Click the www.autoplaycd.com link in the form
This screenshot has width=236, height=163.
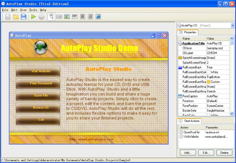(91, 139)
